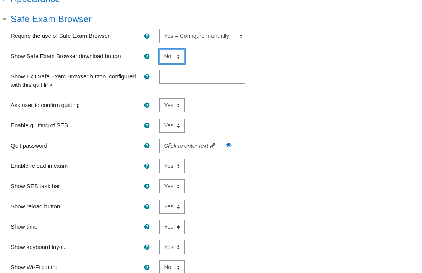Open help for Show time
The image size is (422, 273).
point(147,227)
